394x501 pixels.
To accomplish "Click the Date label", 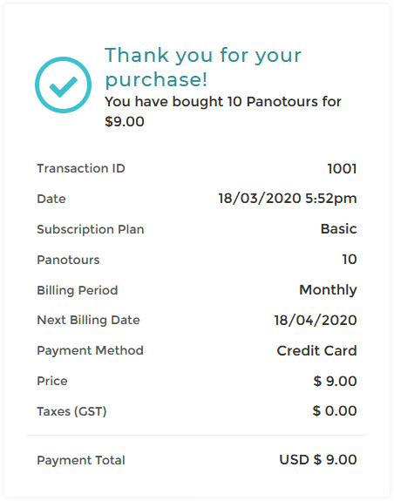I will [51, 199].
